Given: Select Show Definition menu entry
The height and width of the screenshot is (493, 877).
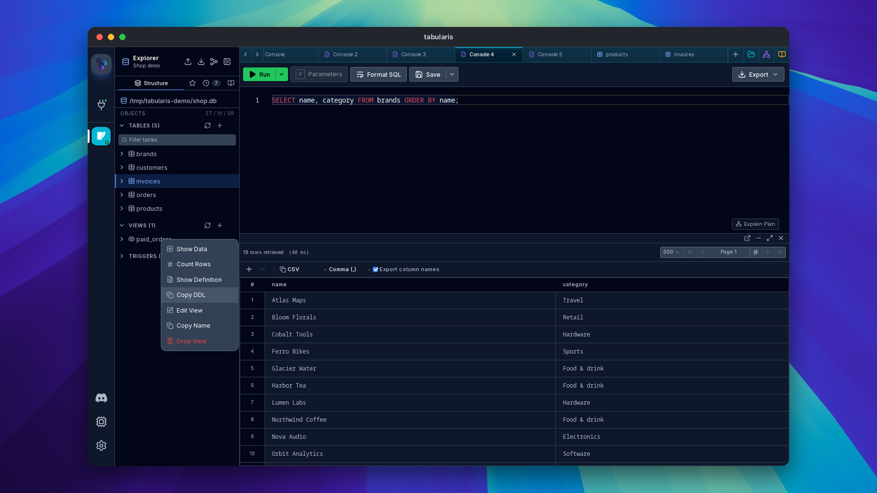Looking at the screenshot, I should (x=200, y=280).
